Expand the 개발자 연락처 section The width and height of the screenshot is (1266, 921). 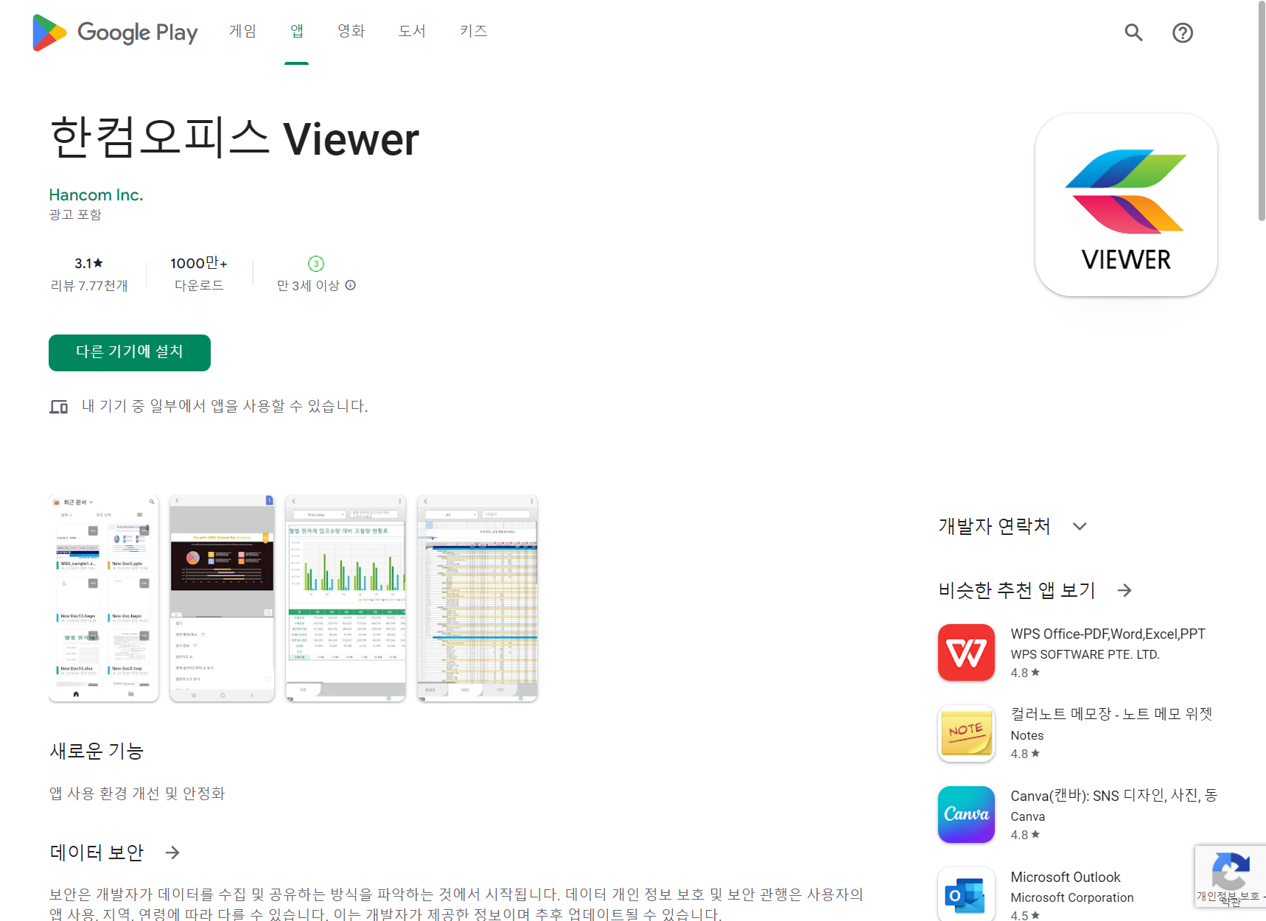[1080, 526]
